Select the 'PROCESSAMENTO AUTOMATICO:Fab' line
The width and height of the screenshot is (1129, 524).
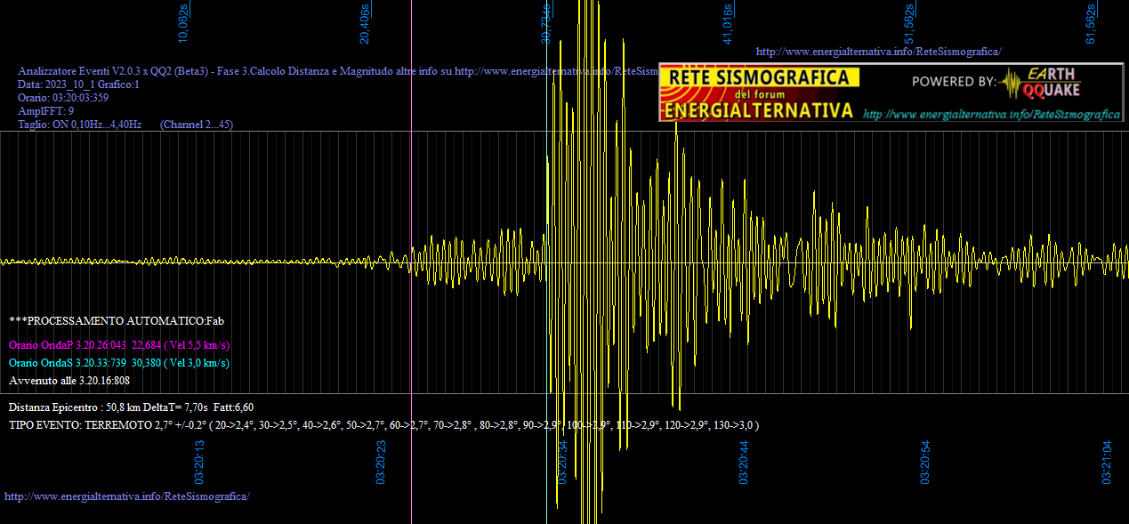[x=117, y=319]
